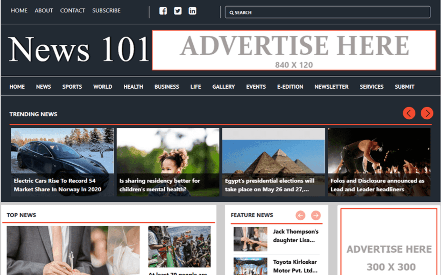Switch to the E-EDITION tab
Image resolution: width=441 pixels, height=275 pixels.
click(290, 87)
